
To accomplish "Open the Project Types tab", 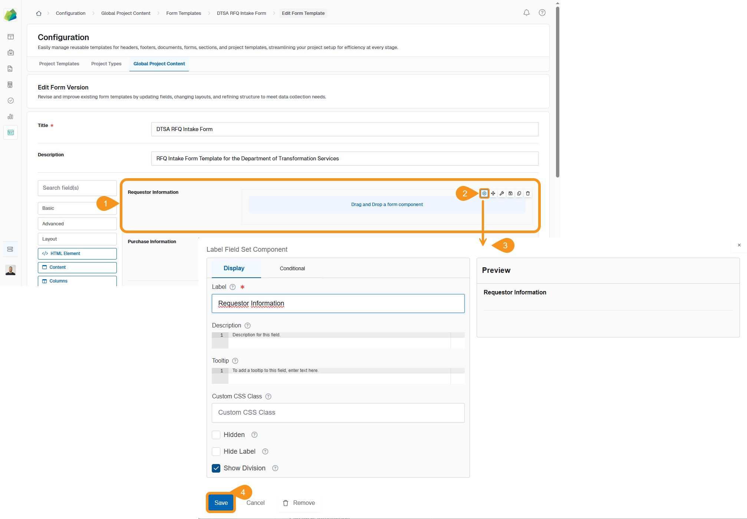I will [x=106, y=64].
